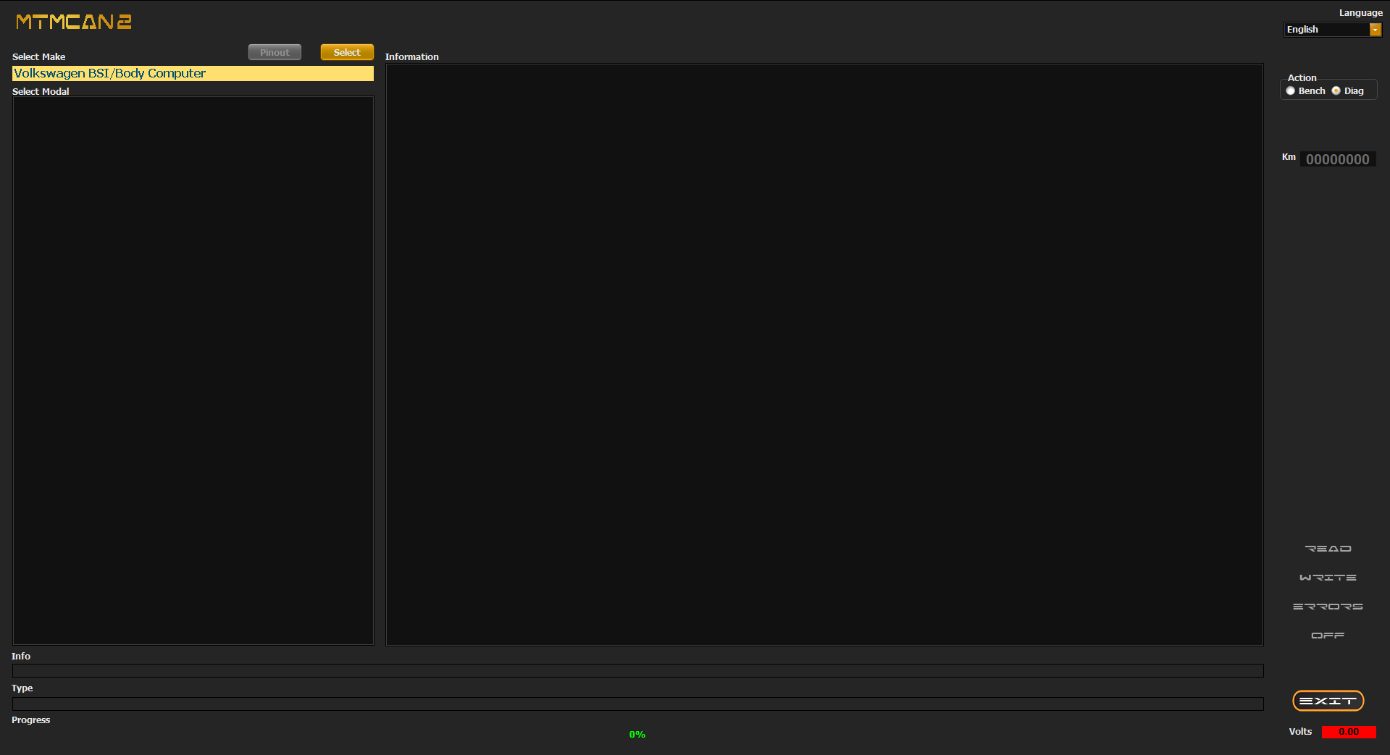Click the Language label

(1360, 13)
